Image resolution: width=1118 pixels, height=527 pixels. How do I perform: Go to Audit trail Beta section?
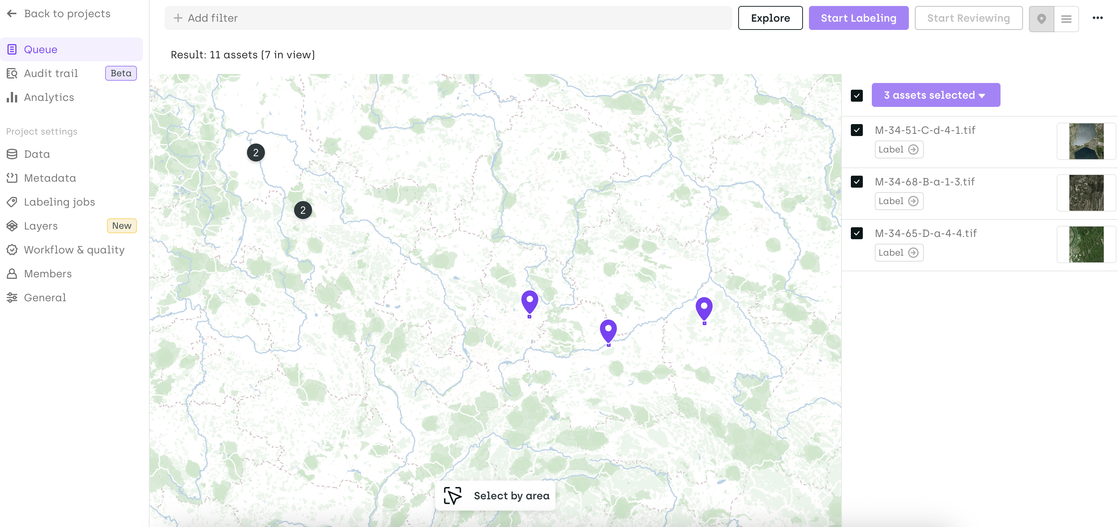click(x=51, y=73)
